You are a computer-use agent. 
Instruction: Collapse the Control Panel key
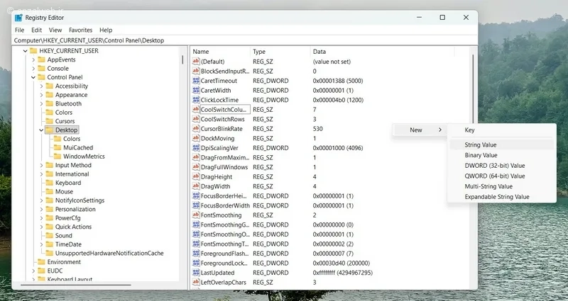tap(33, 77)
